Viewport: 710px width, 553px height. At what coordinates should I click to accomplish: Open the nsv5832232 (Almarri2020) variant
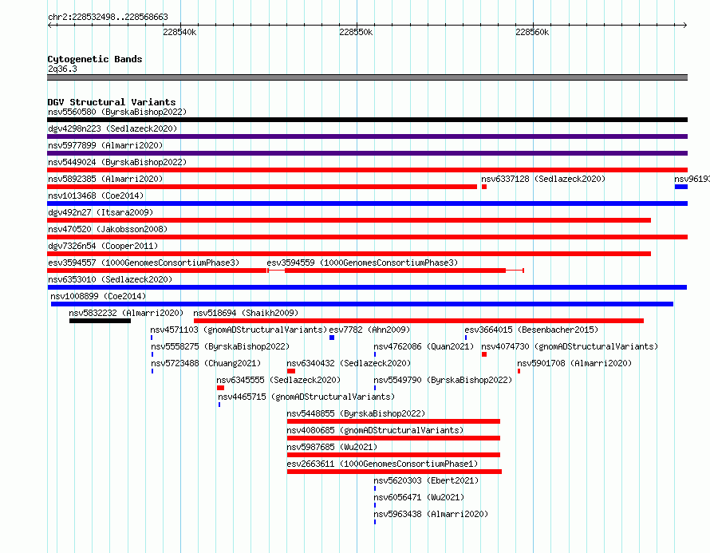[126, 313]
